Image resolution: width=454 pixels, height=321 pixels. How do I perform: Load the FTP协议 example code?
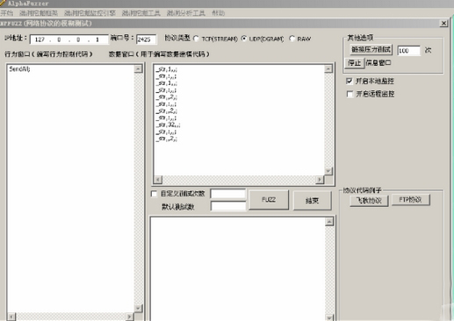click(410, 200)
